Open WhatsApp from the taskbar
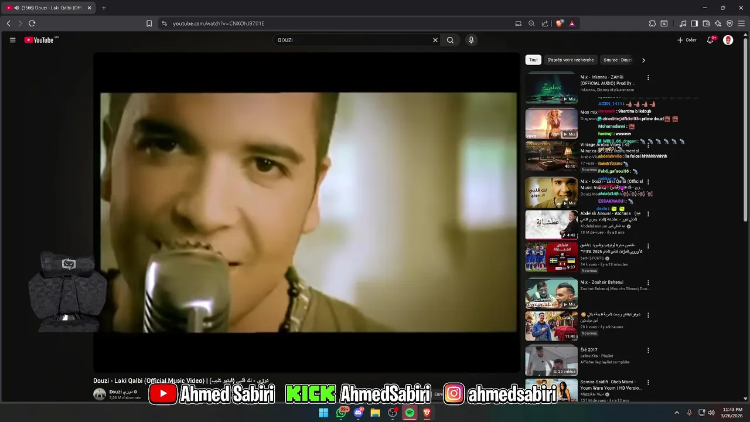The height and width of the screenshot is (422, 750). pyautogui.click(x=341, y=413)
